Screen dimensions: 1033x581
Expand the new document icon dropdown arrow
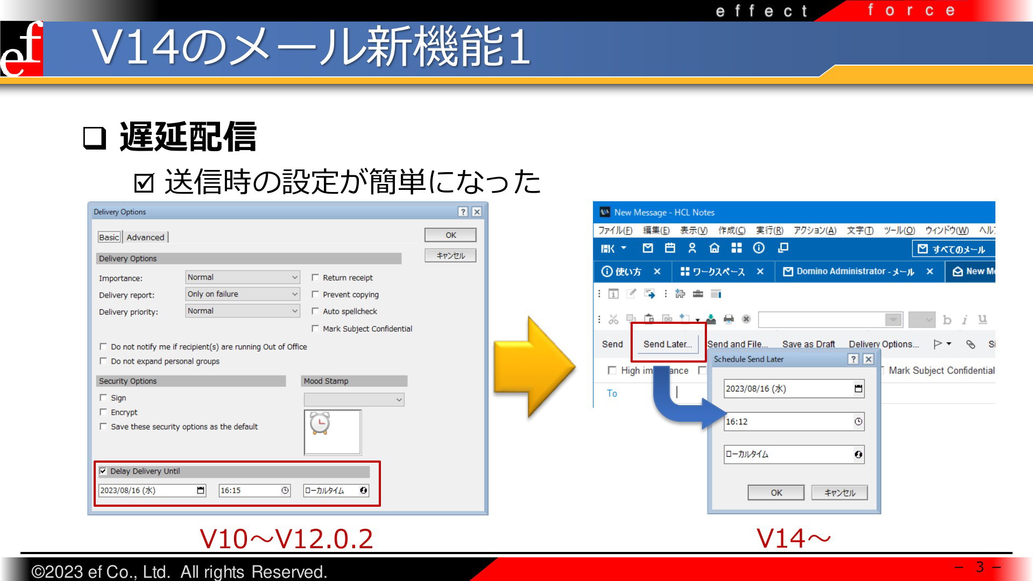pos(698,320)
